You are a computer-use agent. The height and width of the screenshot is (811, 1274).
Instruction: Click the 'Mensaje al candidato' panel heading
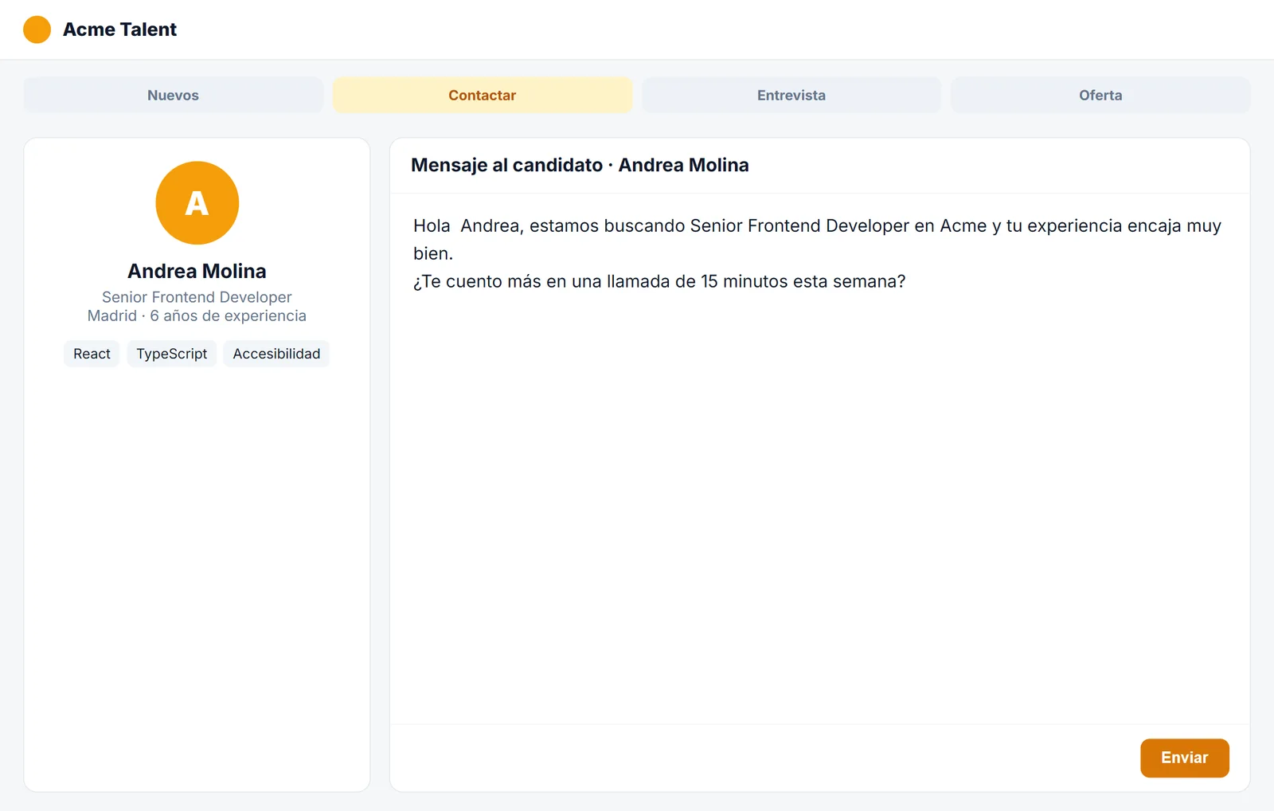pyautogui.click(x=580, y=165)
